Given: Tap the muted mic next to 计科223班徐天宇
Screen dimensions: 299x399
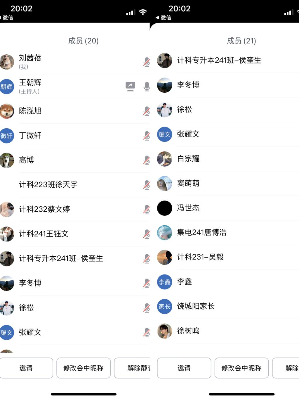Looking at the screenshot, I should (x=147, y=185).
